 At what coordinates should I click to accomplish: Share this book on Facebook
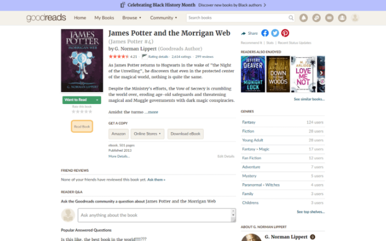tap(265, 33)
